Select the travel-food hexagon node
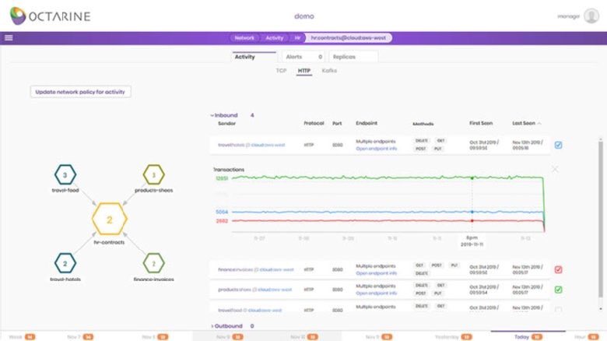The height and width of the screenshot is (341, 607). point(65,174)
